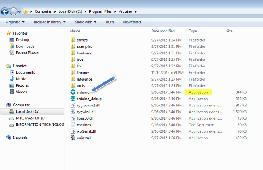Select the Network icon in sidebar
Image resolution: width=263 pixels, height=170 pixels.
9,138
